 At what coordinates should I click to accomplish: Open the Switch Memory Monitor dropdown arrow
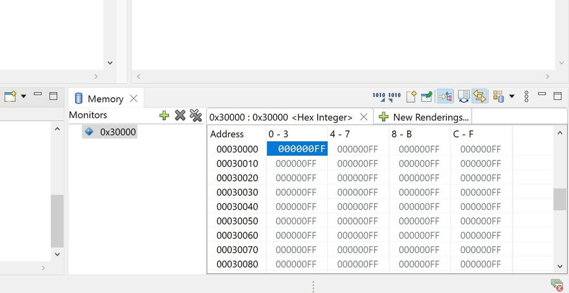point(511,97)
